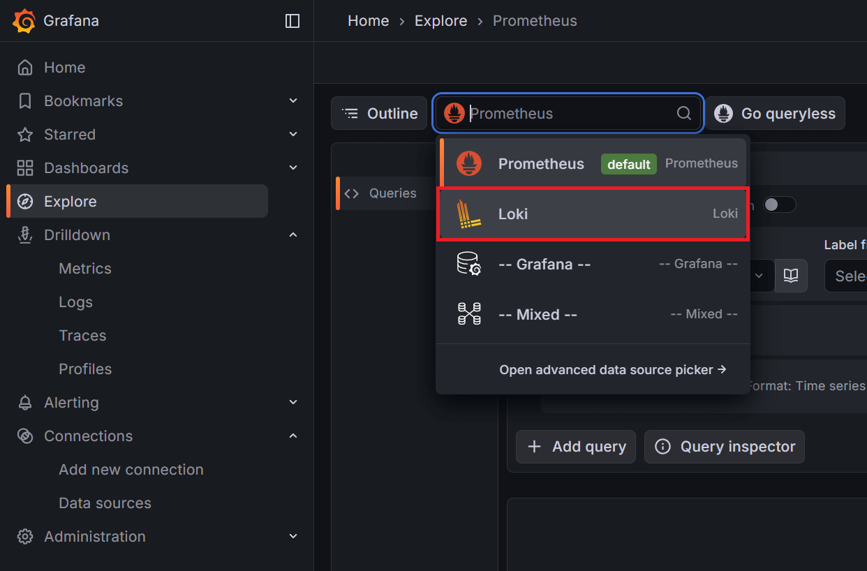This screenshot has width=867, height=571.
Task: Click the Alerting bell icon
Action: tap(25, 402)
